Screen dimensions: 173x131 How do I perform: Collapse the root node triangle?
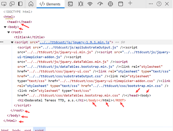pos(9,32)
